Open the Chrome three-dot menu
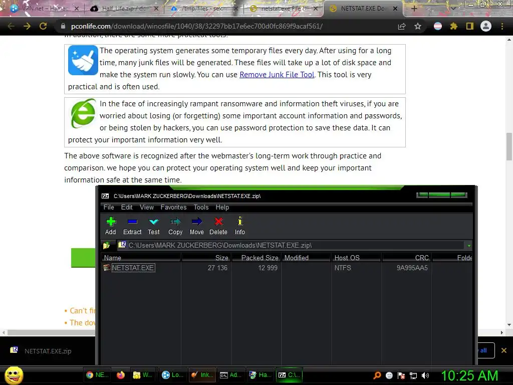The image size is (513, 385). (502, 26)
